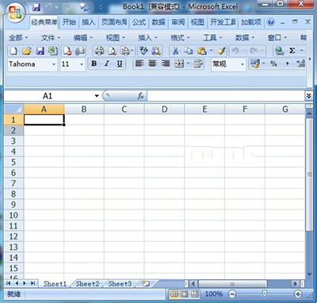
Task: Click the print icon
Action: [x=99, y=51]
